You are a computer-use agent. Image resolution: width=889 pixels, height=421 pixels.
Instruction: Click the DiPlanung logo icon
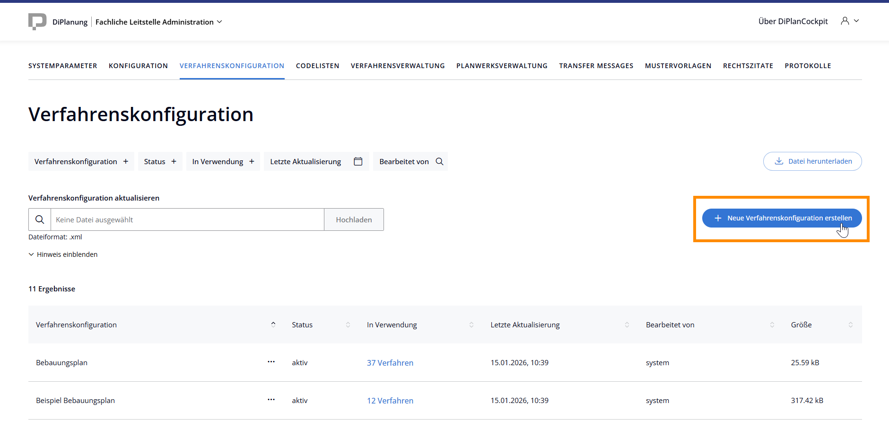tap(37, 22)
